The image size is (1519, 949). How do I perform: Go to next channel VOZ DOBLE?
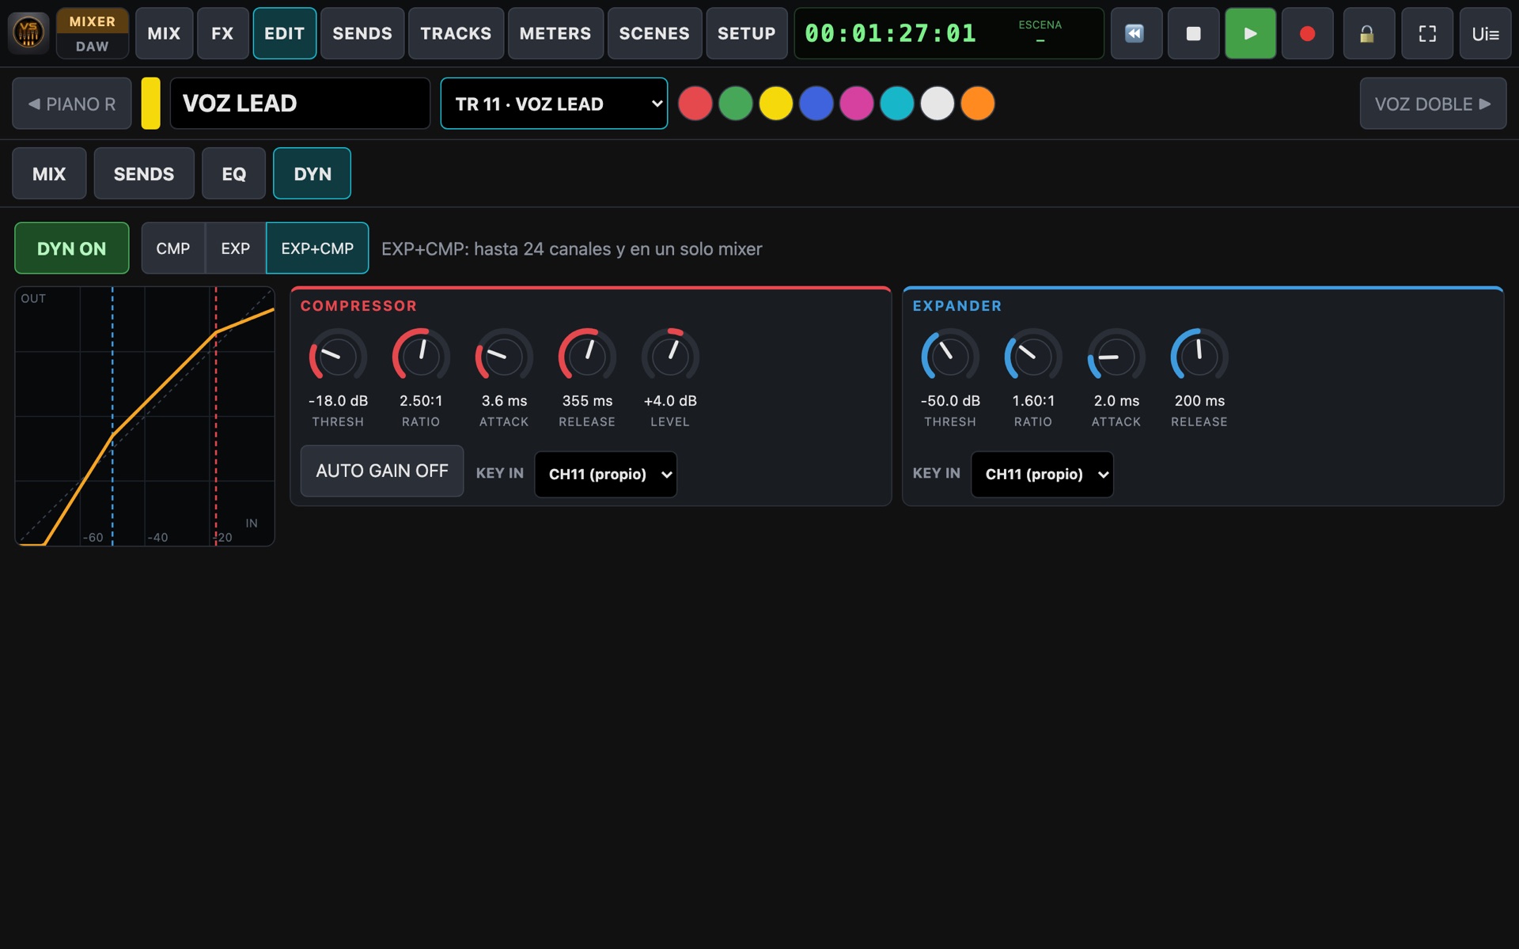pos(1433,104)
